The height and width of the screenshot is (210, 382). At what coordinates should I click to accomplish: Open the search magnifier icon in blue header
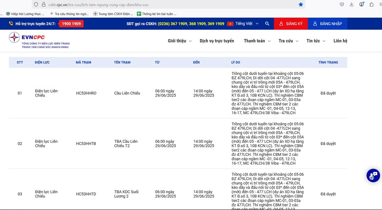[x=267, y=23]
